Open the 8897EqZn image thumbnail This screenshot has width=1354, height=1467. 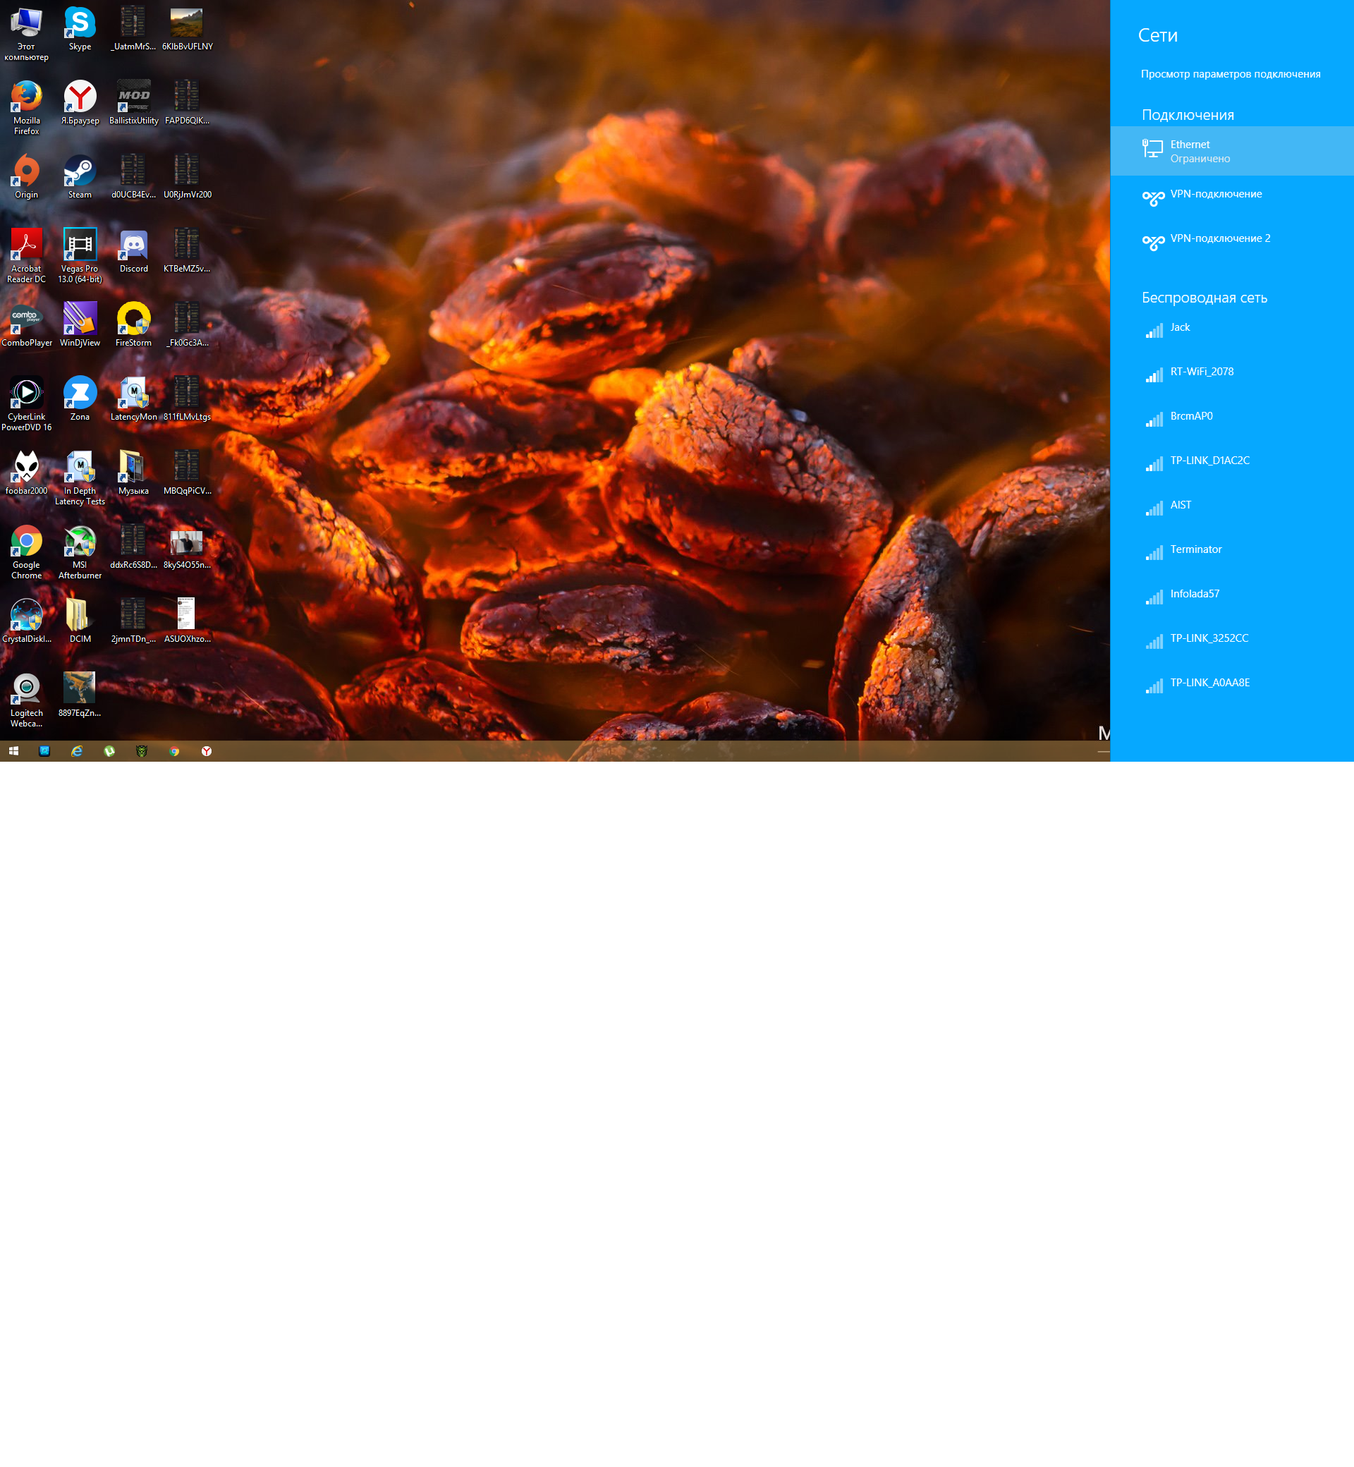coord(80,690)
